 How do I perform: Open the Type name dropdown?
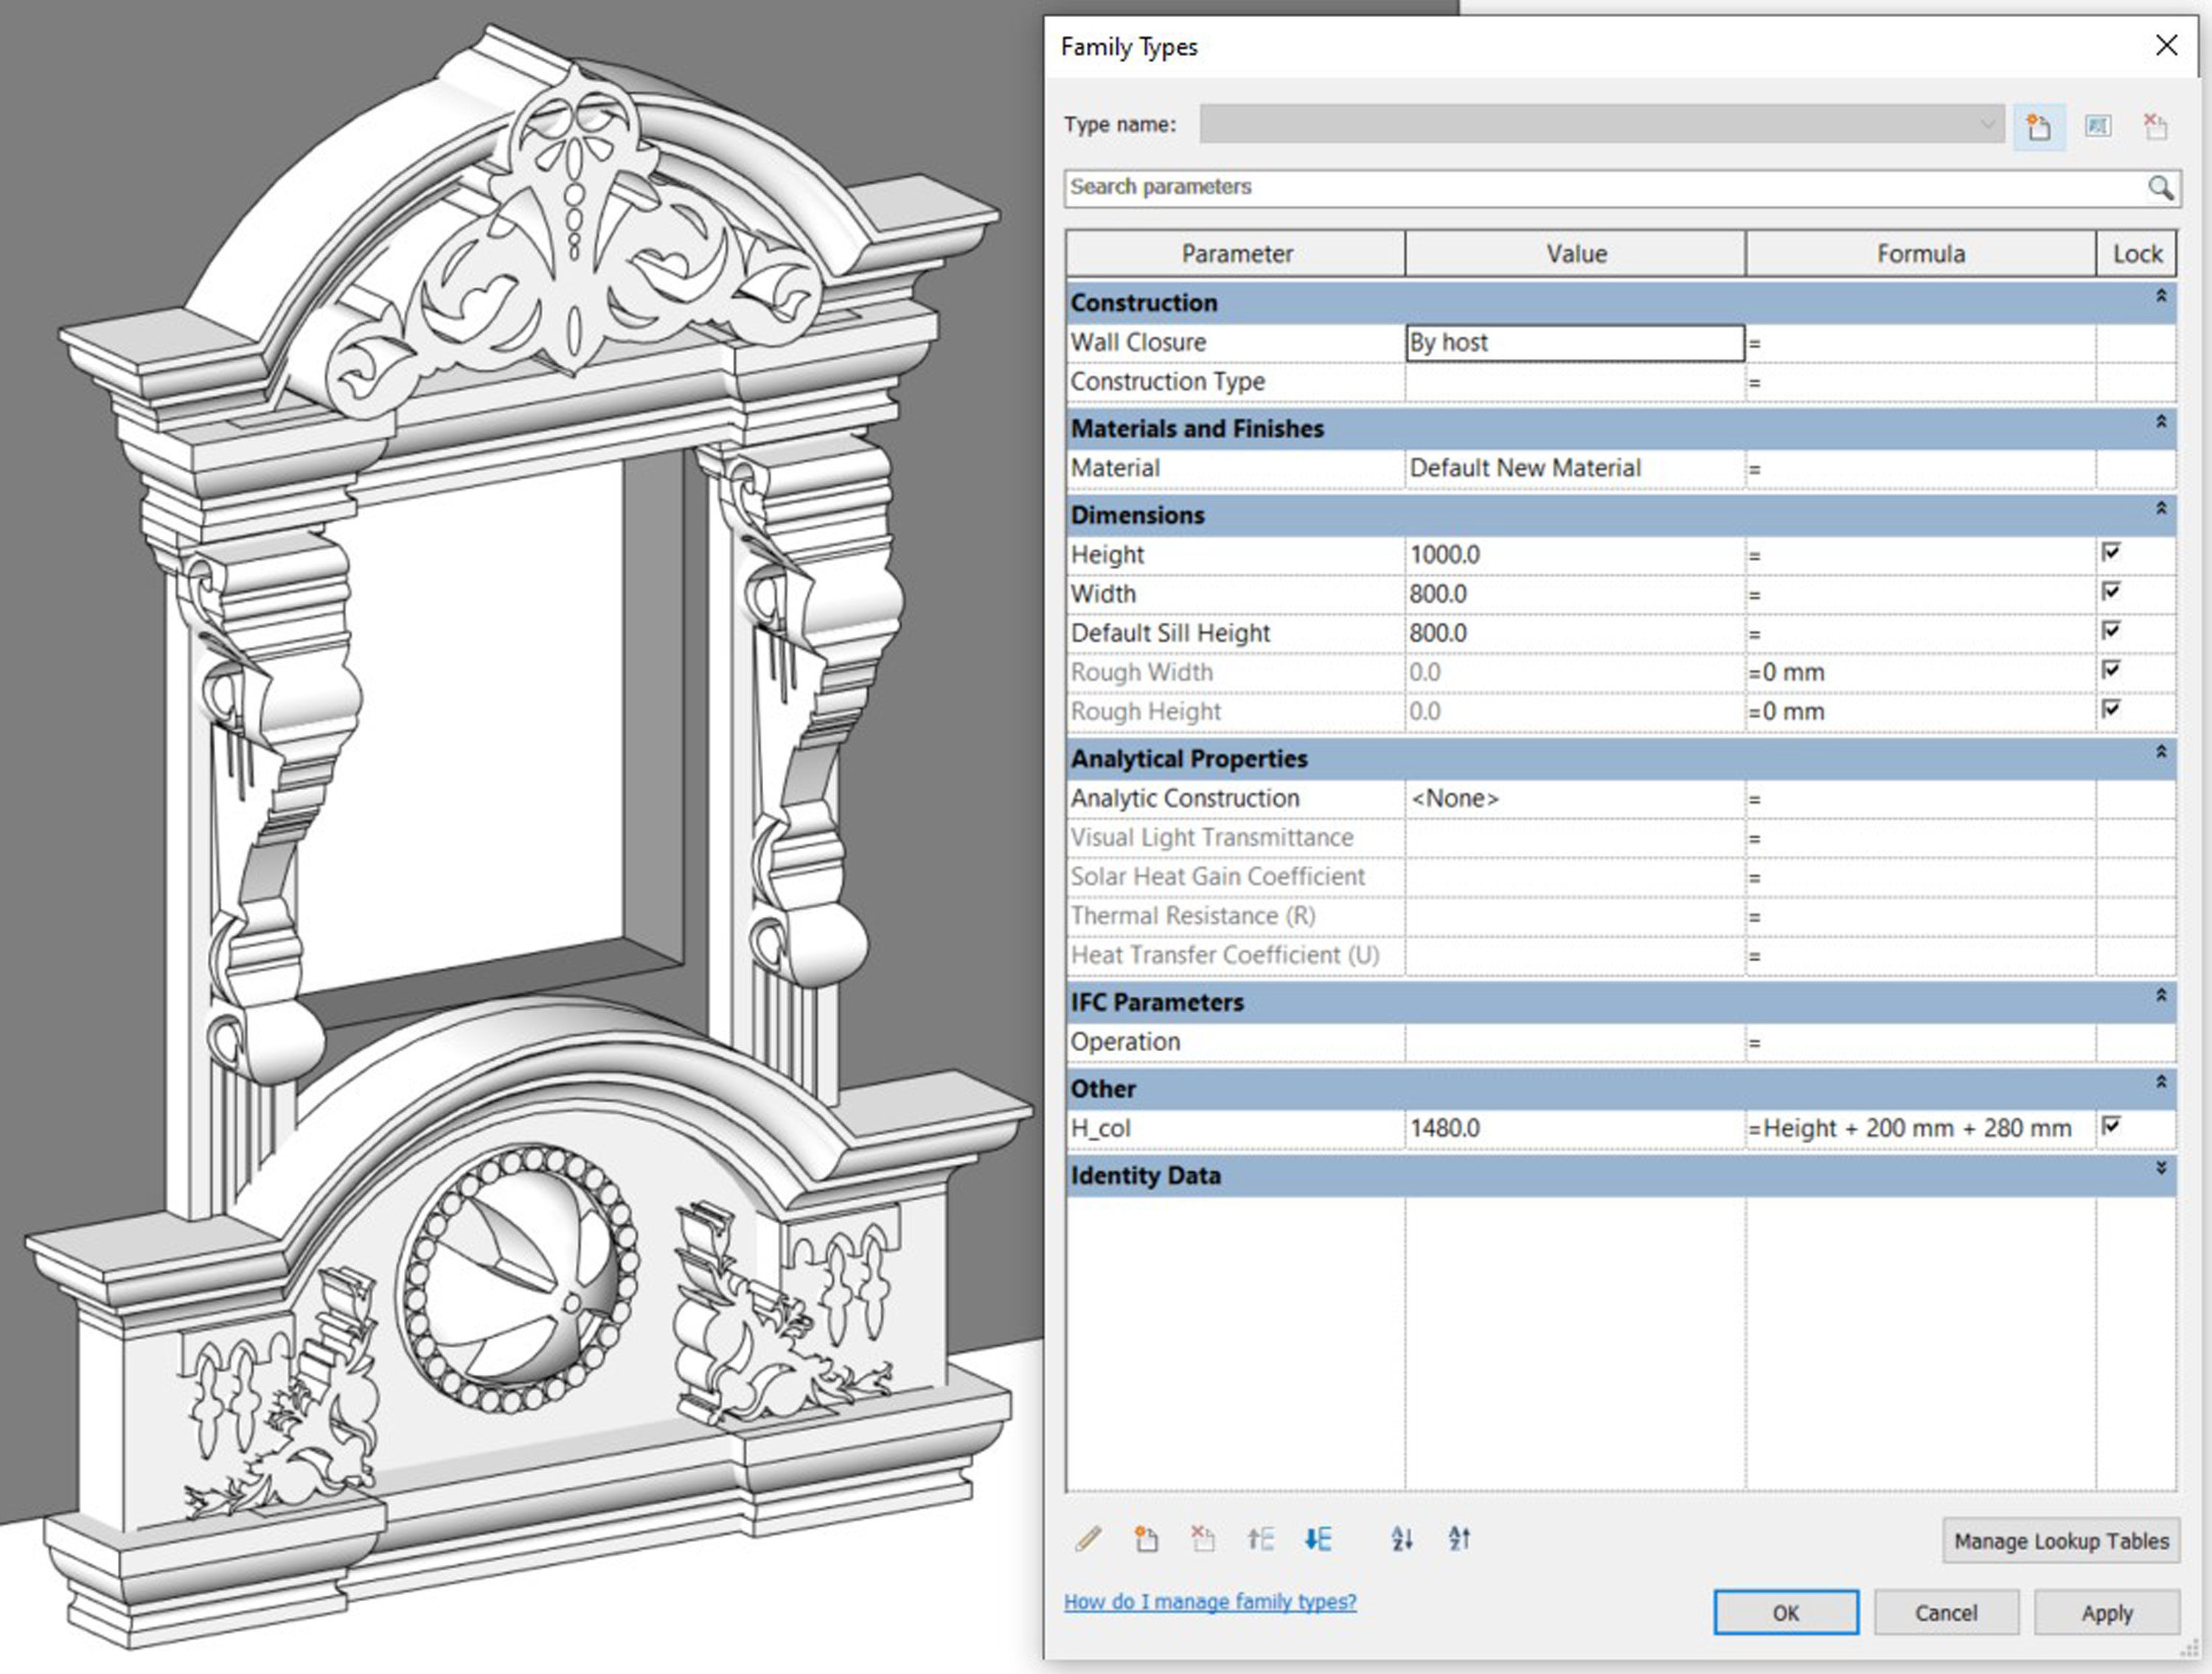click(1988, 125)
